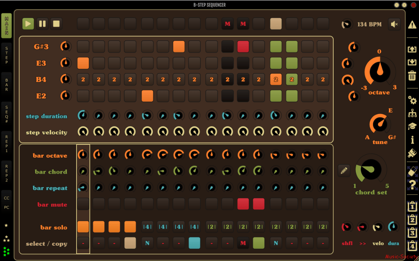Toggle the tan top-row step thirteen
Screen dimensions: 419x261
276,24
